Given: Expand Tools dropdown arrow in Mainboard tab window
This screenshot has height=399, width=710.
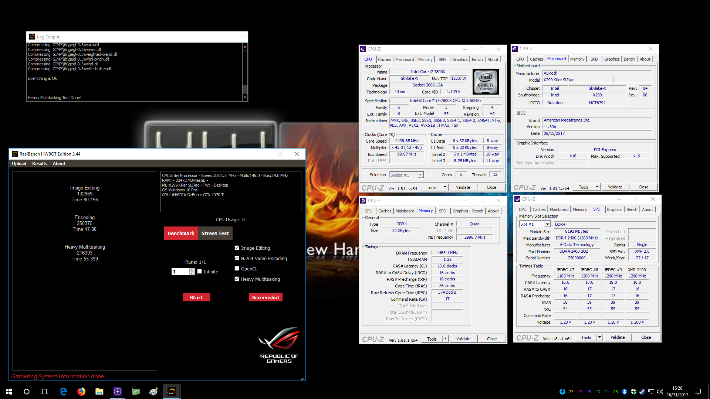Looking at the screenshot, I should coord(597,187).
